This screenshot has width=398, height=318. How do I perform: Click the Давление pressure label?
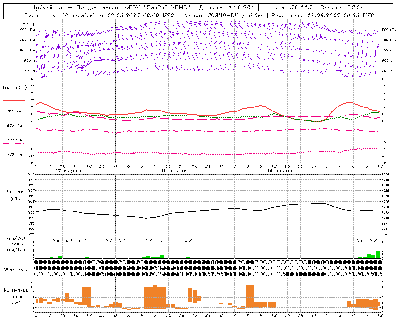[x=16, y=192]
